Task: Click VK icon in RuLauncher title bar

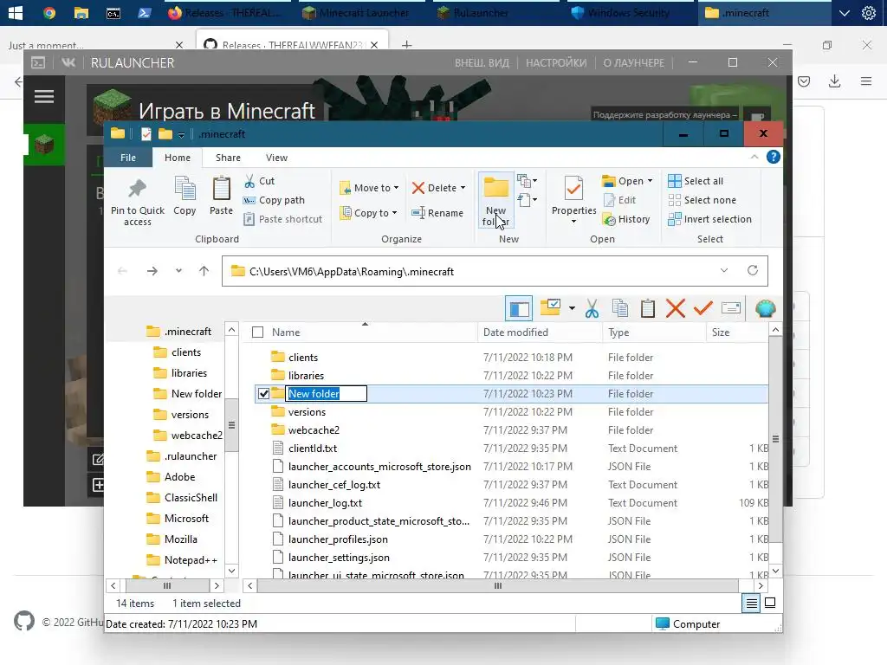Action: click(68, 62)
